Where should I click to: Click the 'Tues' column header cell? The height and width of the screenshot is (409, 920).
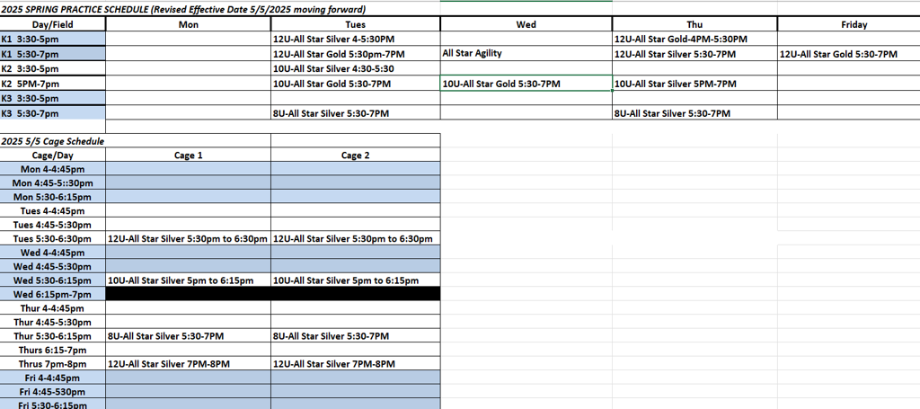pyautogui.click(x=355, y=24)
